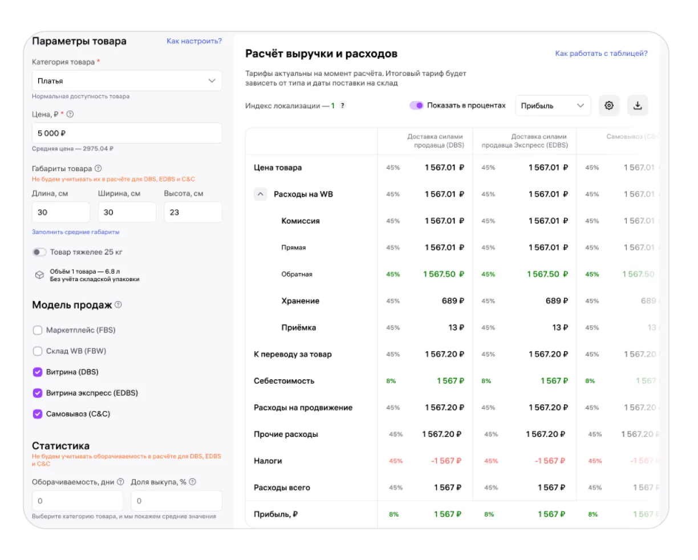
Task: Uncheck the Витрина (DBS) checkbox
Action: [38, 372]
